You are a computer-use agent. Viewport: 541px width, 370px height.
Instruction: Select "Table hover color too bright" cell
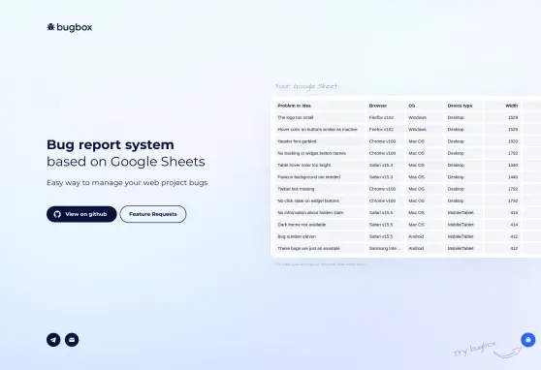(x=320, y=166)
